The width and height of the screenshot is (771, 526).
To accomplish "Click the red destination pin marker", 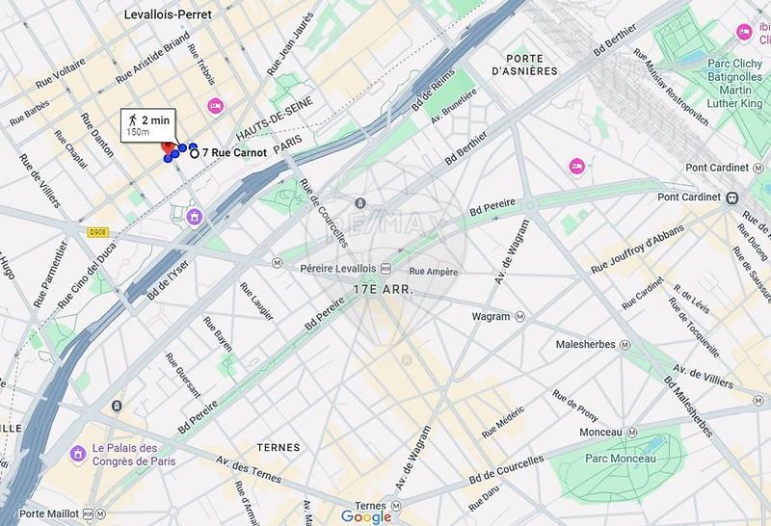I will [168, 146].
